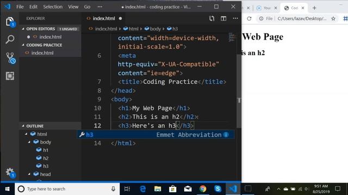Reload the Chrome page

click(249, 18)
